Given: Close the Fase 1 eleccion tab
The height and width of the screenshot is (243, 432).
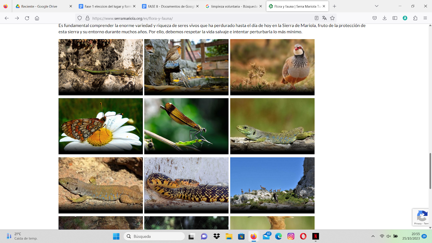Looking at the screenshot, I should click(134, 6).
